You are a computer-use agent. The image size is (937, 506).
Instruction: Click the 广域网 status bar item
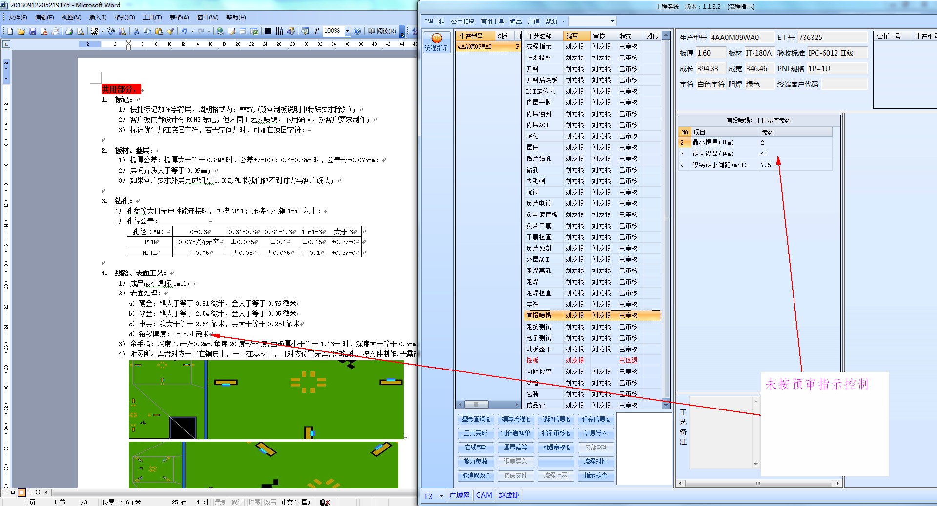click(459, 496)
